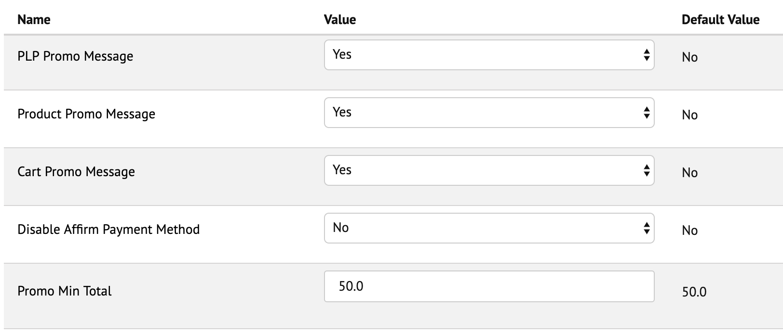Click the Disable Affirm Payment Method label
The image size is (783, 334).
108,230
